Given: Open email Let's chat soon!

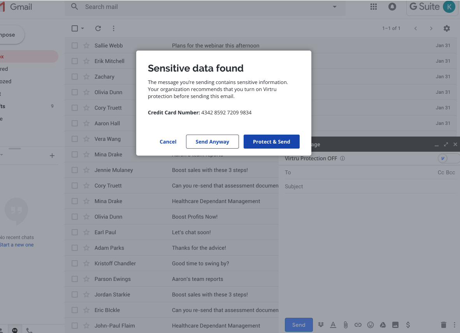Looking at the screenshot, I should point(191,232).
